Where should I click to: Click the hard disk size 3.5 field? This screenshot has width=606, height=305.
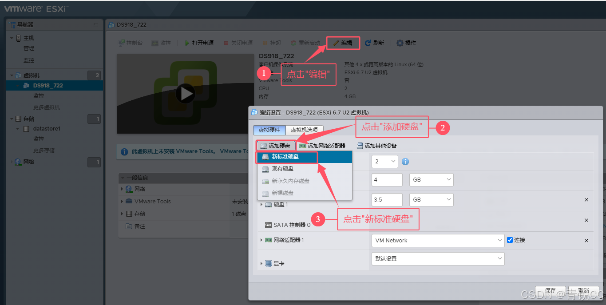point(387,200)
